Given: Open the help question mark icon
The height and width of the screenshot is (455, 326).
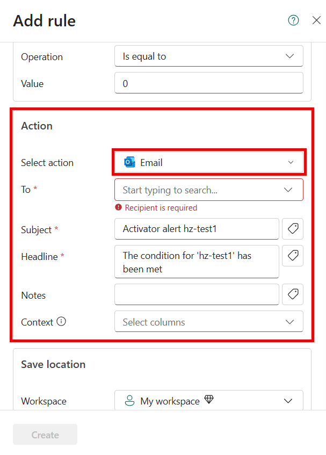Looking at the screenshot, I should 293,20.
